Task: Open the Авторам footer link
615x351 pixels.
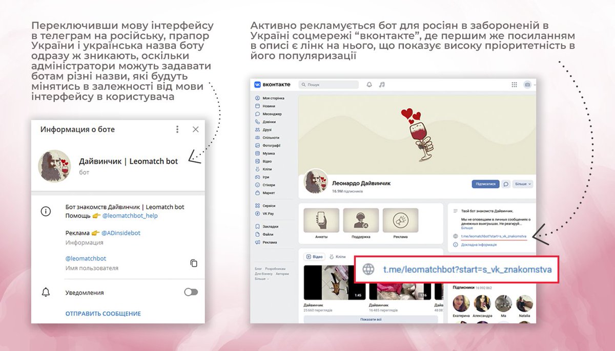Action: click(282, 274)
